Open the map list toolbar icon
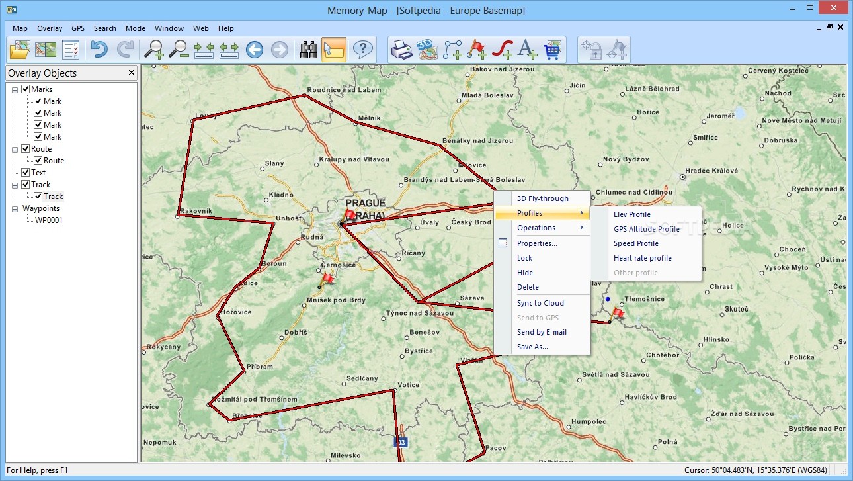This screenshot has height=481, width=853. tap(45, 50)
